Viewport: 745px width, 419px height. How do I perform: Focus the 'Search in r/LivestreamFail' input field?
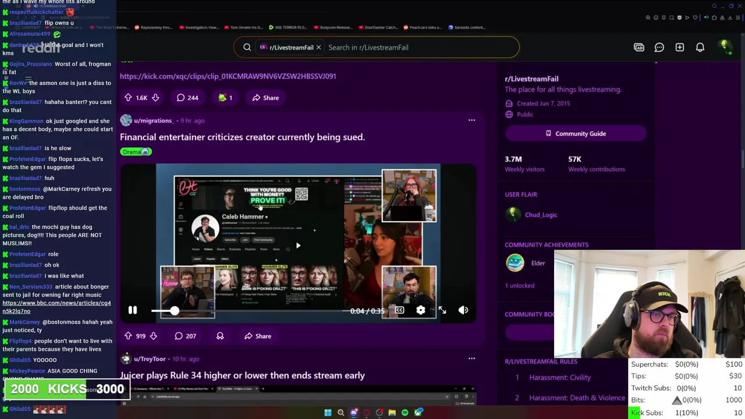(x=419, y=47)
